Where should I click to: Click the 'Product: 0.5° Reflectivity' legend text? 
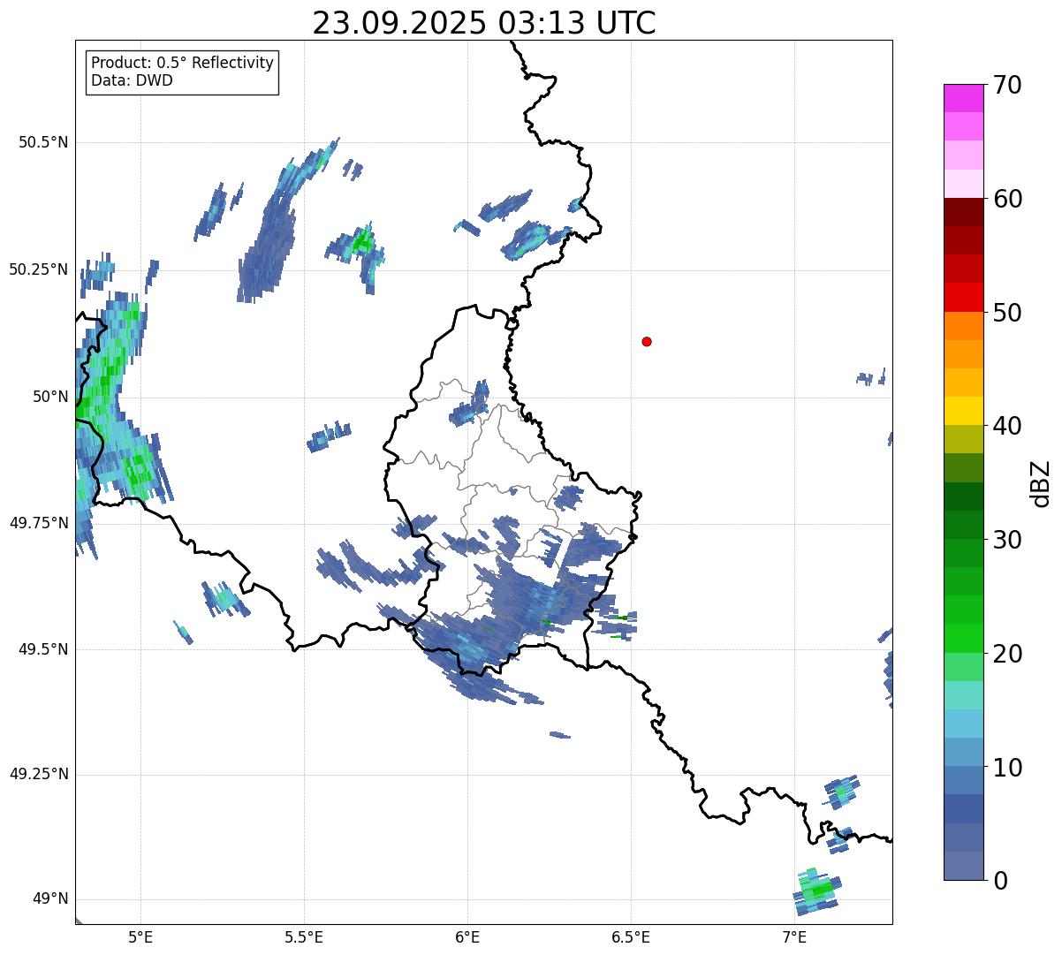[182, 64]
